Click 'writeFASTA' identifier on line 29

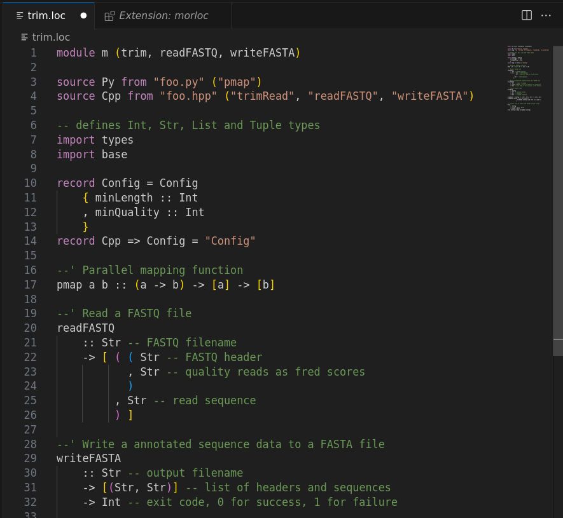pos(88,458)
